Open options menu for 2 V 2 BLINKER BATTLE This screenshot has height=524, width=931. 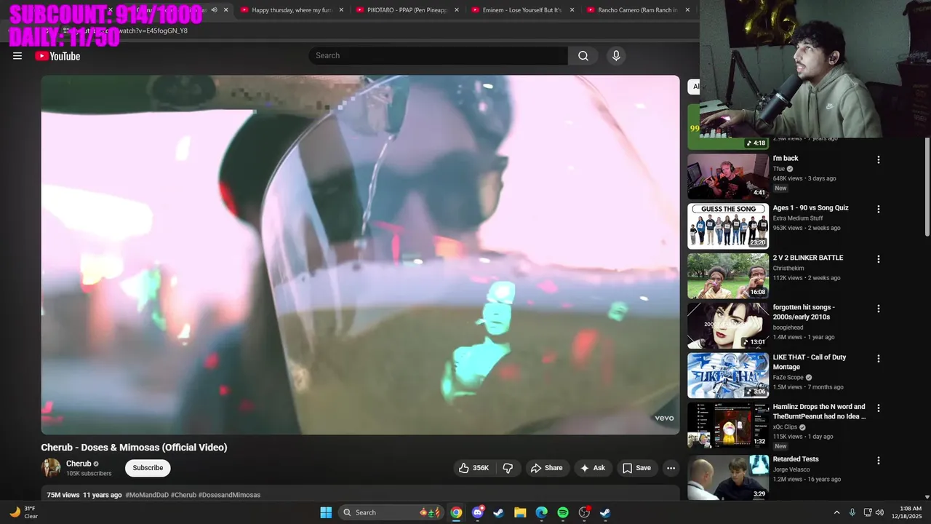(x=878, y=259)
